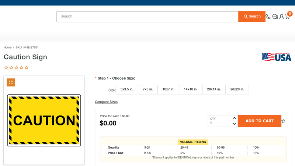Open live chat bubbles icon
The width and height of the screenshot is (295, 166).
click(x=275, y=17)
